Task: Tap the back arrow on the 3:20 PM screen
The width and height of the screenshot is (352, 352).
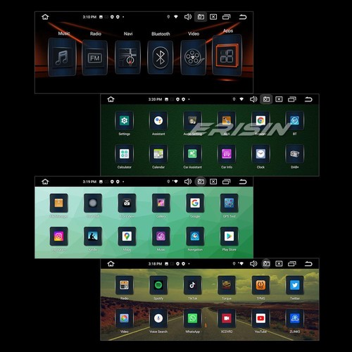Action: [308, 99]
